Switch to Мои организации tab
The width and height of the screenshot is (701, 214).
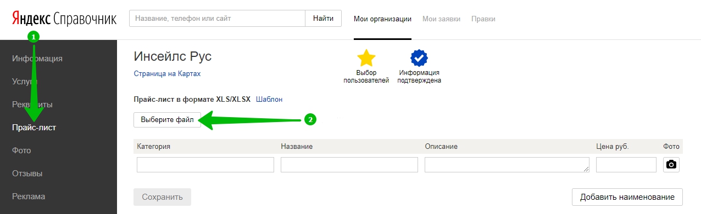(382, 19)
